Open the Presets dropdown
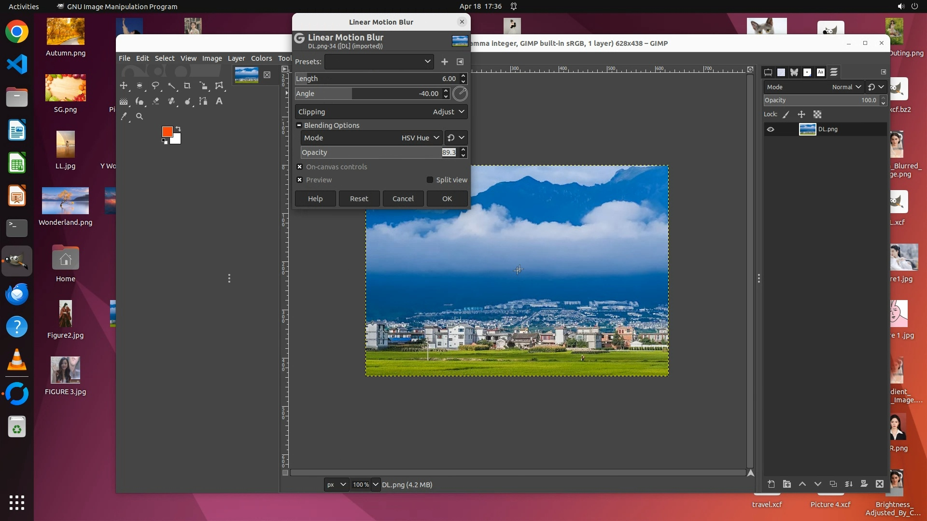Image resolution: width=927 pixels, height=521 pixels. click(379, 62)
